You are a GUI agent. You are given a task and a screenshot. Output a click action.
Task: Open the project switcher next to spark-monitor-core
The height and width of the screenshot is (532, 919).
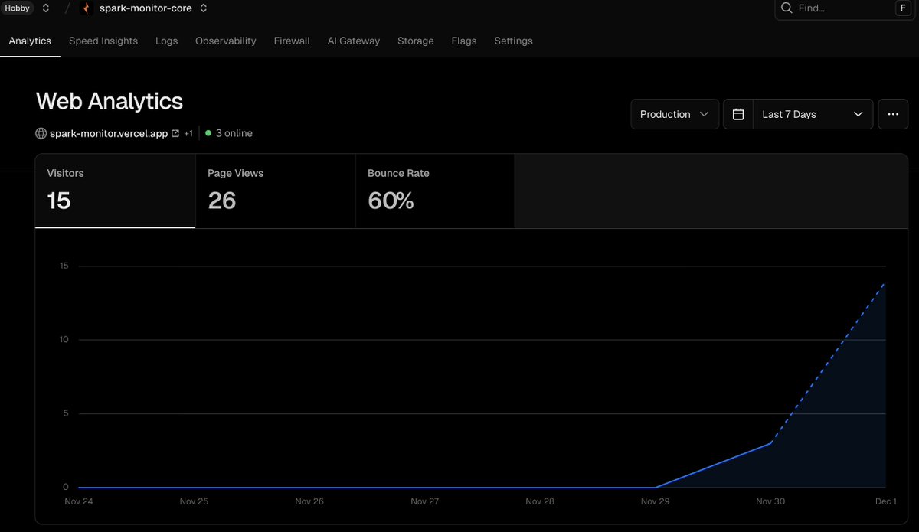point(203,8)
